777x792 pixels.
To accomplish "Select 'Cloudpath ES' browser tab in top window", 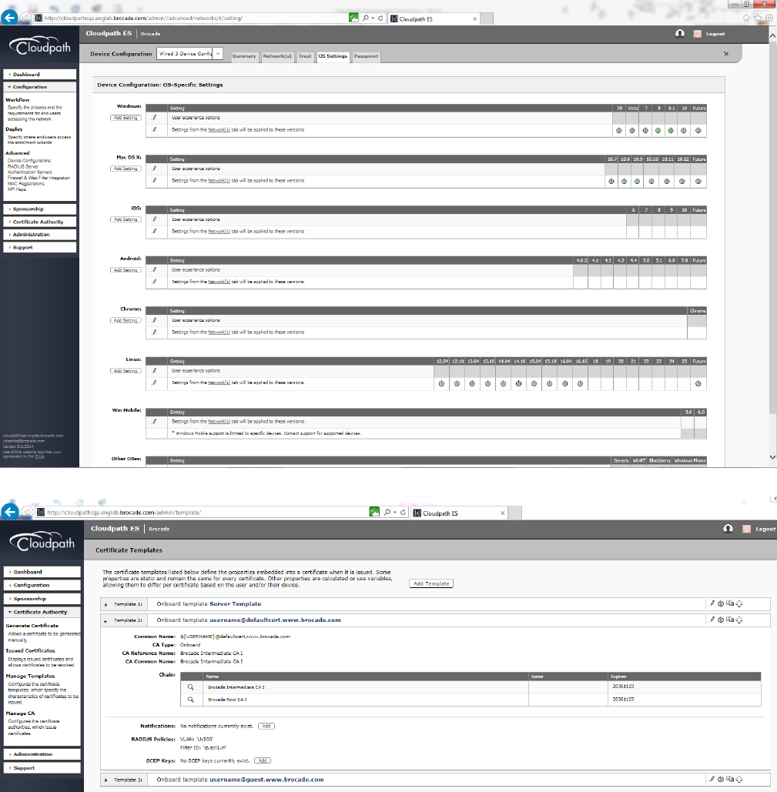I will coord(433,18).
